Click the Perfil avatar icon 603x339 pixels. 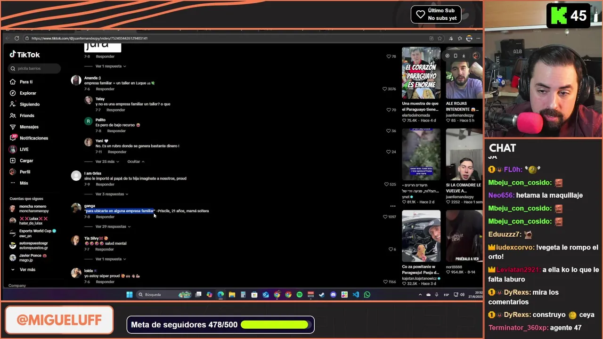(13, 172)
